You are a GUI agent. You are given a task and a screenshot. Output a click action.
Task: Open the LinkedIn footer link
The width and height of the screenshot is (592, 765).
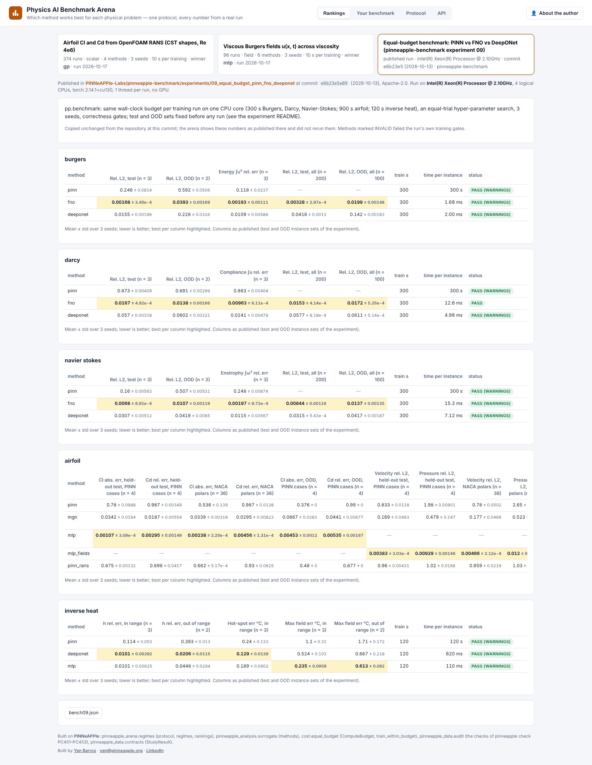tap(155, 751)
